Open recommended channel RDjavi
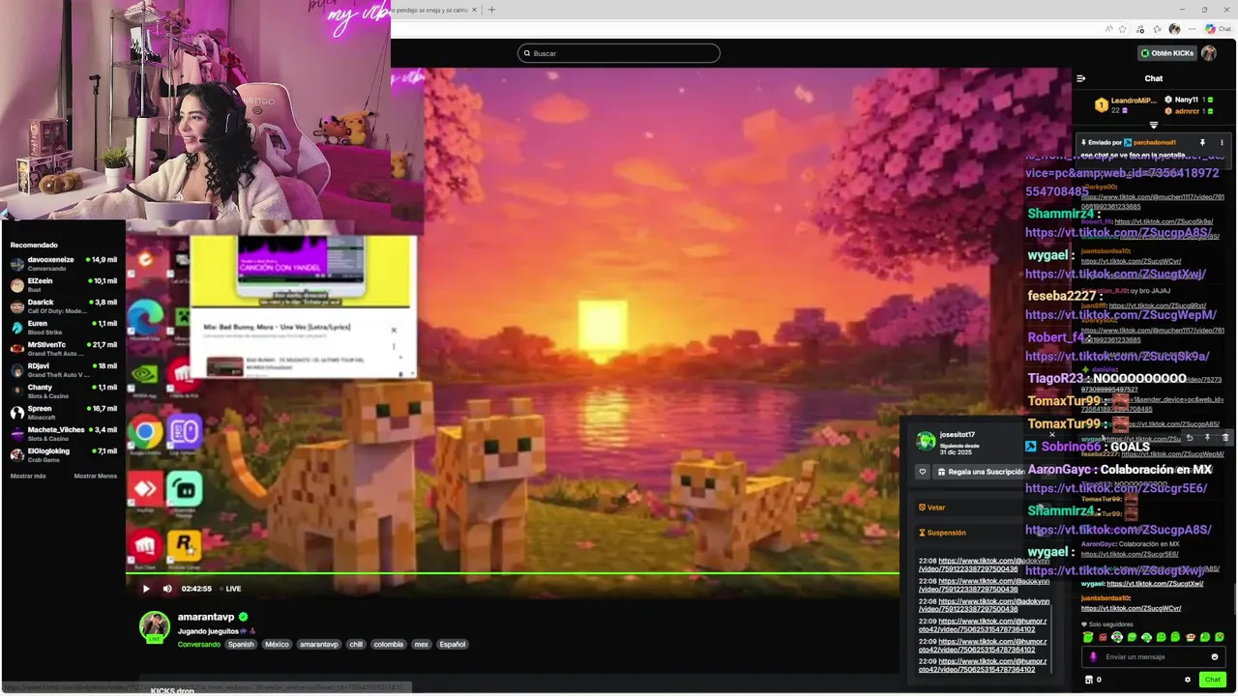The width and height of the screenshot is (1238, 696). click(x=63, y=369)
